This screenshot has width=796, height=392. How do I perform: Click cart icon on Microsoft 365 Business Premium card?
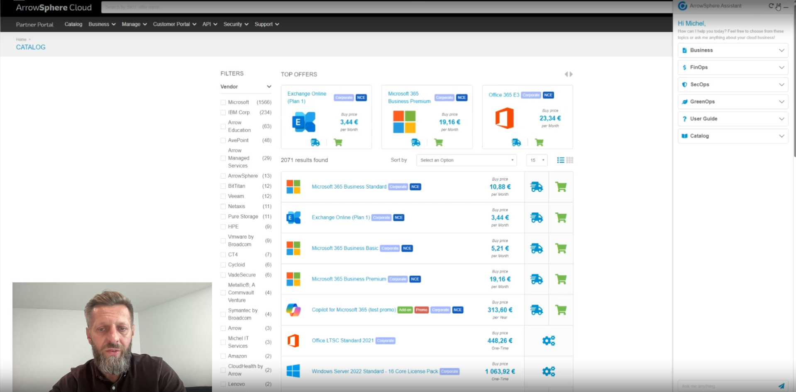click(x=438, y=143)
